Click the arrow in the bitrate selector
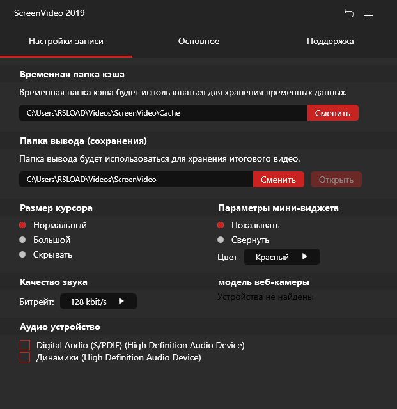Viewport: 397px width, 409px height. pos(121,302)
